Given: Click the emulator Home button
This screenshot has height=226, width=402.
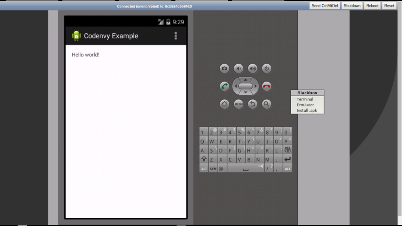Looking at the screenshot, I should (224, 104).
